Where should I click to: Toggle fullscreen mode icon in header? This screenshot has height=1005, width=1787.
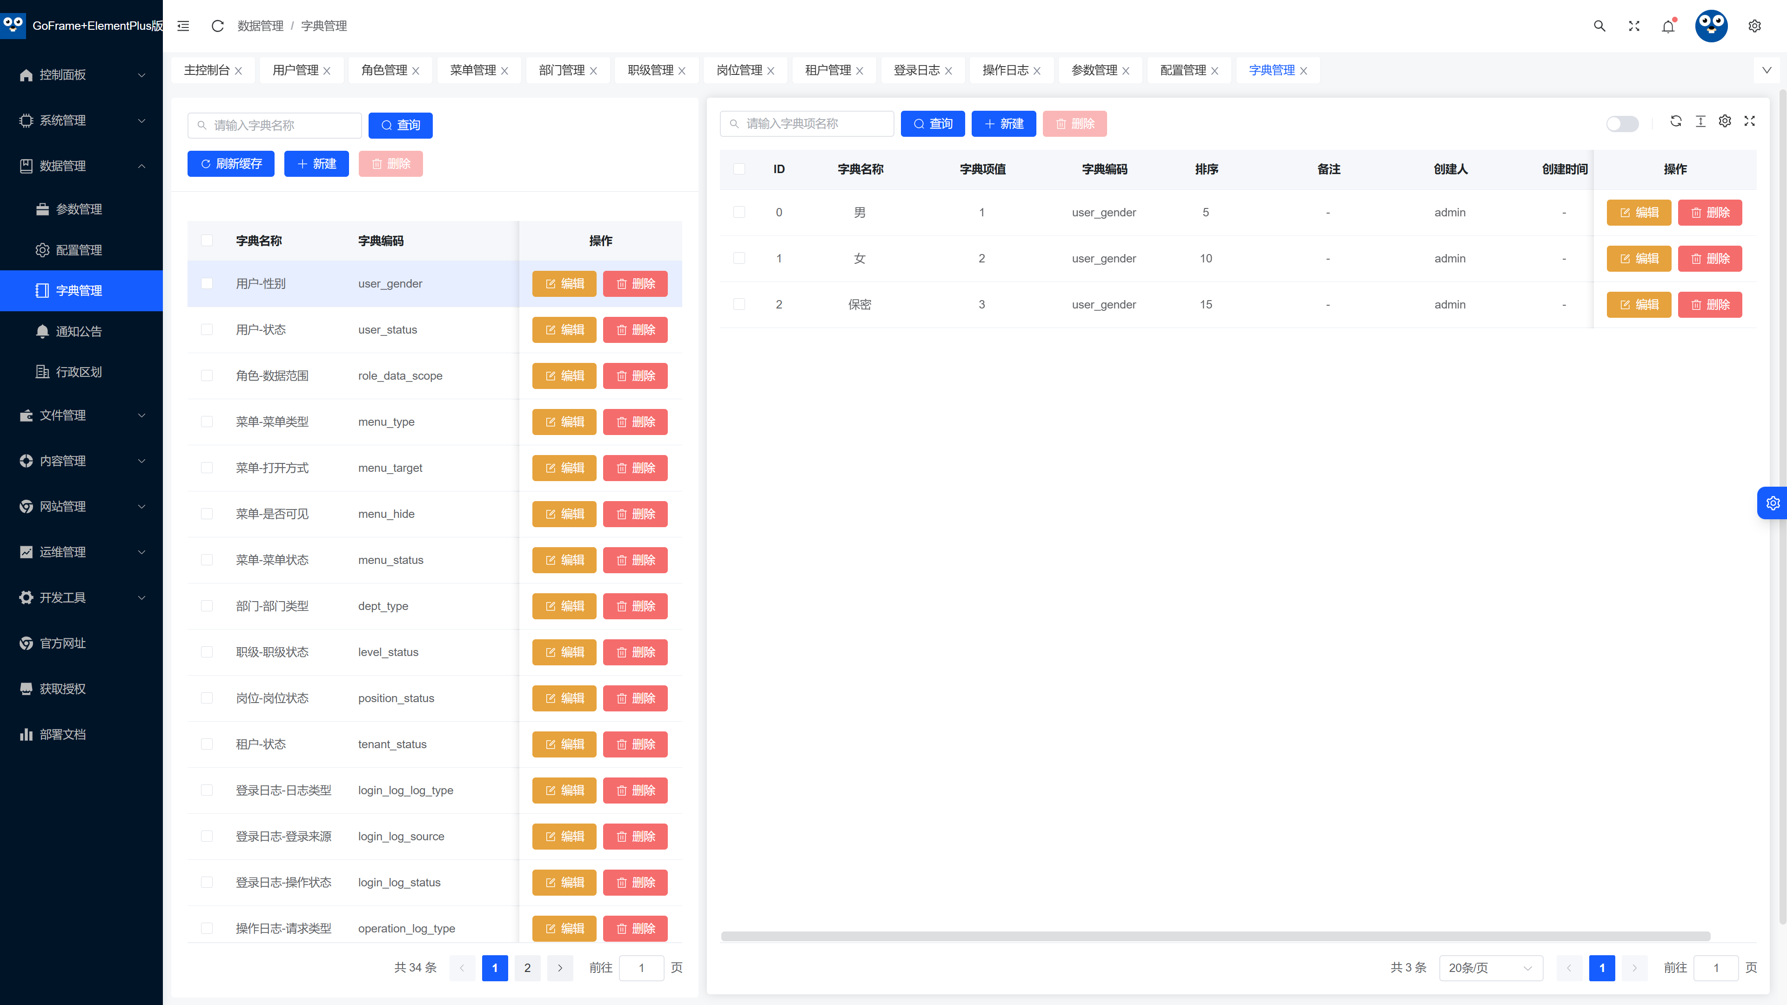[1634, 26]
